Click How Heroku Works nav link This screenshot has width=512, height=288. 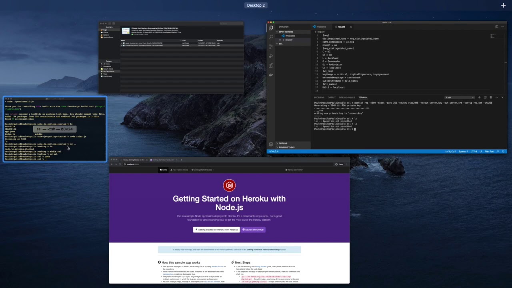(179, 170)
